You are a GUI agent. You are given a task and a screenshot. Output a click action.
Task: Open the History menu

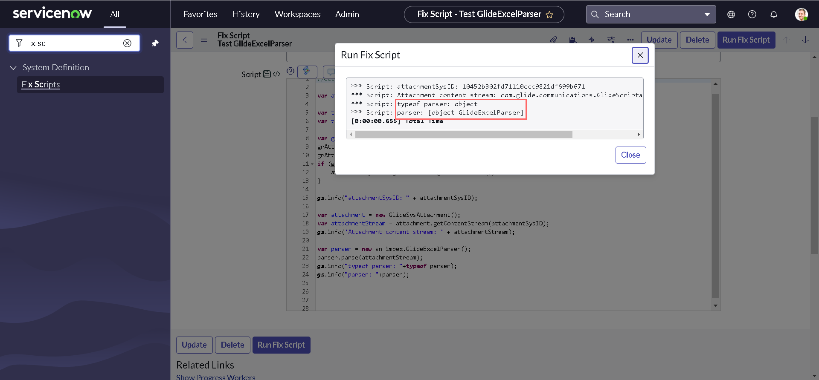pos(246,14)
